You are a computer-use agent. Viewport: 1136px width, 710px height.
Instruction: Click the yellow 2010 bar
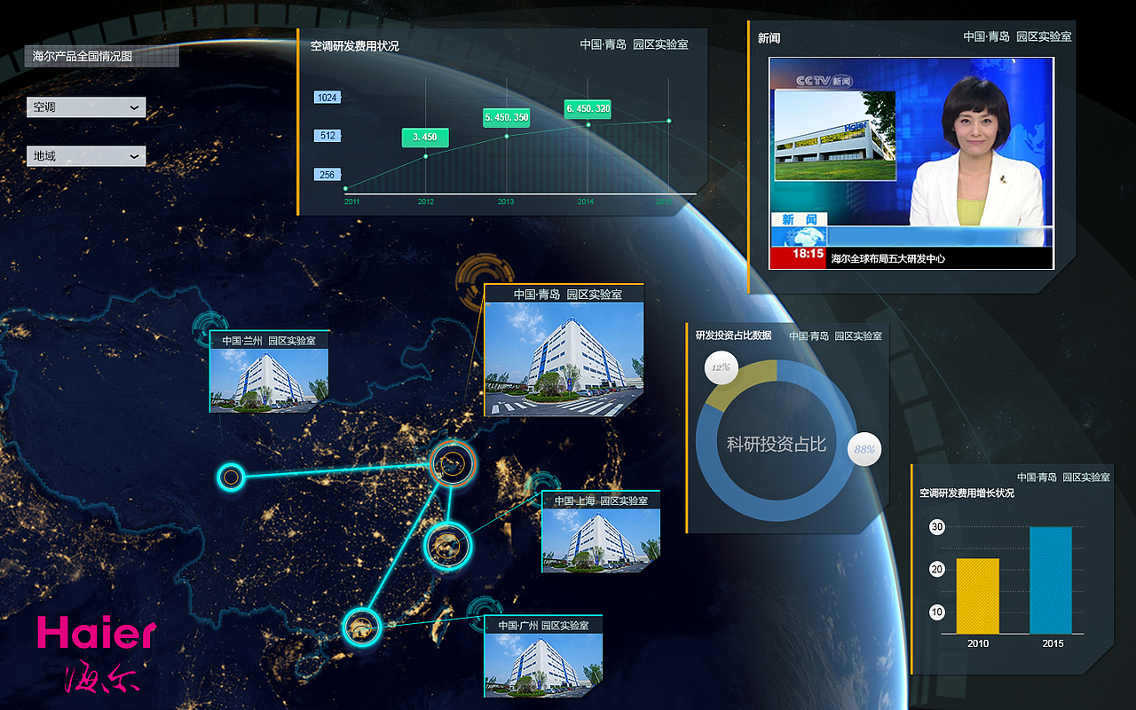click(977, 596)
